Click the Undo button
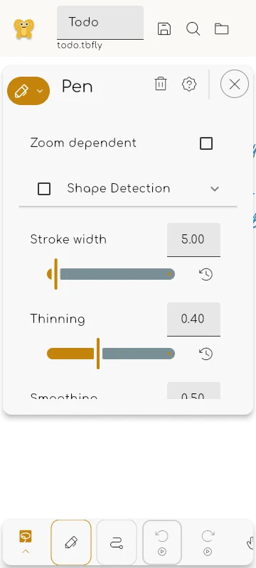Viewport: 256px width, 568px height. click(x=162, y=542)
